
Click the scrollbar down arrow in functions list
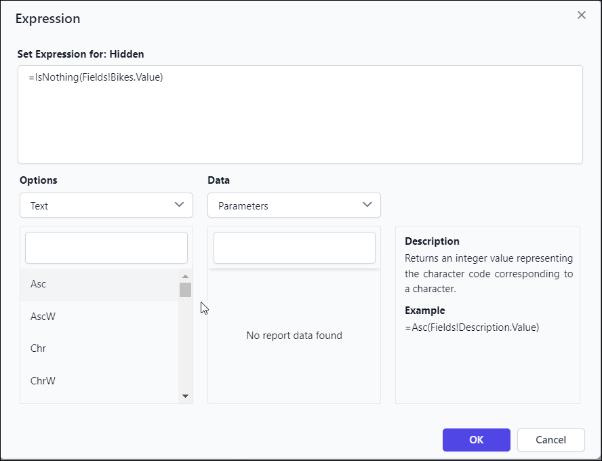coord(185,396)
